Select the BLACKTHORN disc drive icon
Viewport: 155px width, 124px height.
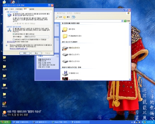coord(65,79)
